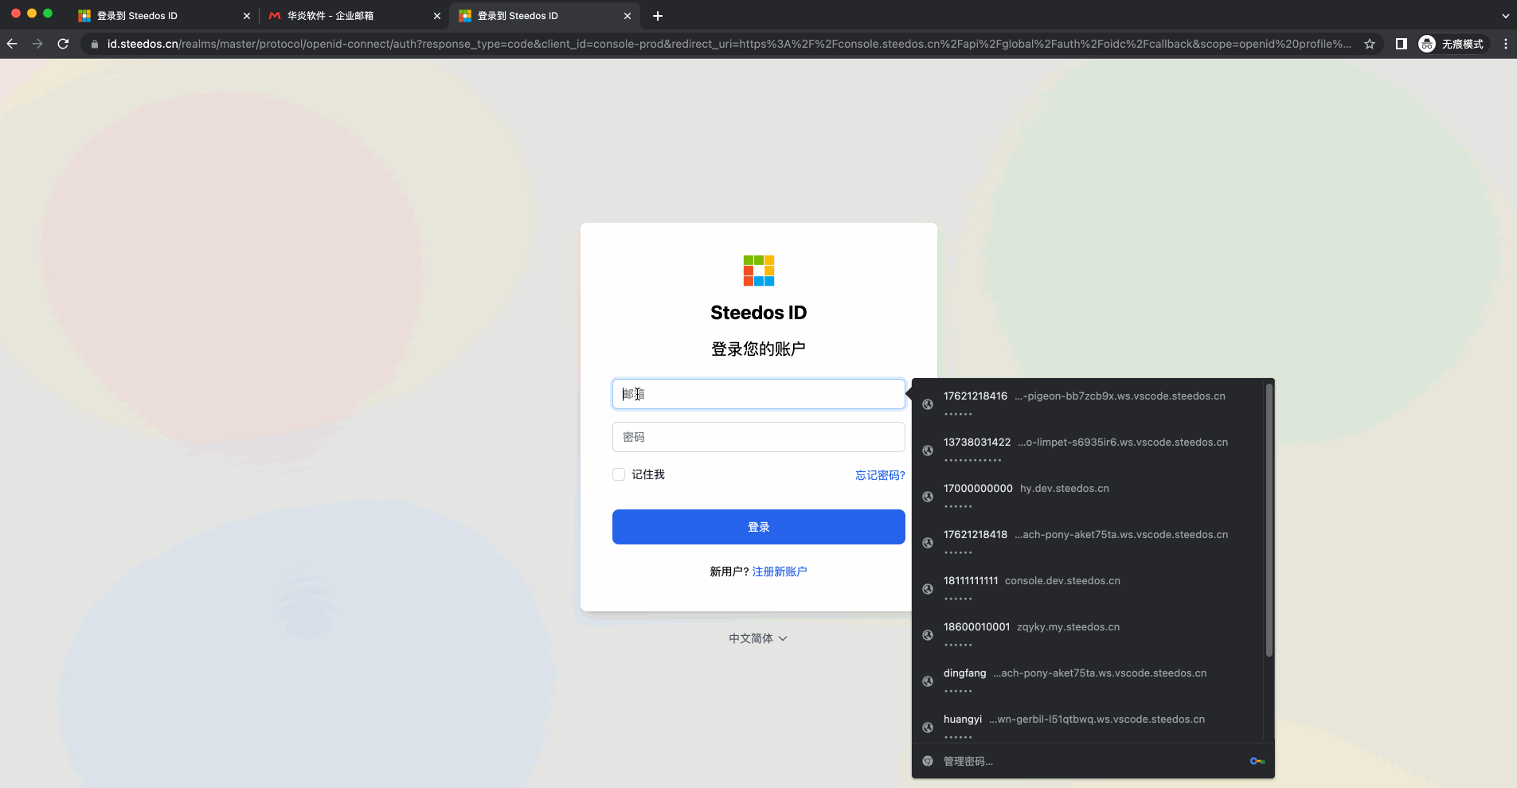Select saved login 17000000000 hy.dev.steedos.cn
Image resolution: width=1517 pixels, height=788 pixels.
pos(1088,497)
